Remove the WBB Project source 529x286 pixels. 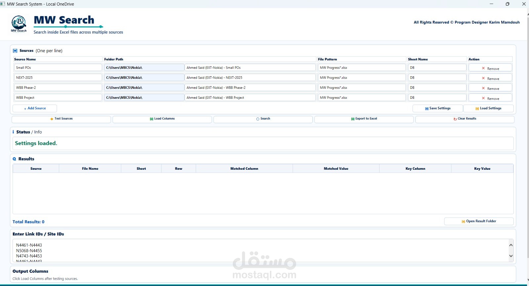click(490, 98)
